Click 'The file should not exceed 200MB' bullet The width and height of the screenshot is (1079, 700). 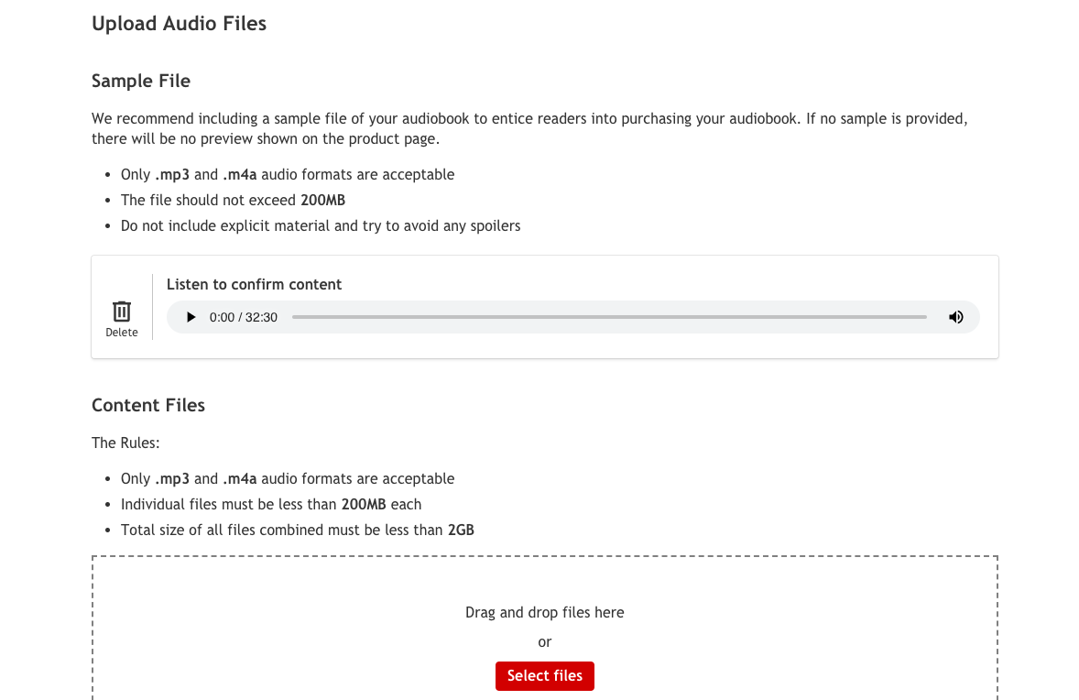click(x=233, y=200)
